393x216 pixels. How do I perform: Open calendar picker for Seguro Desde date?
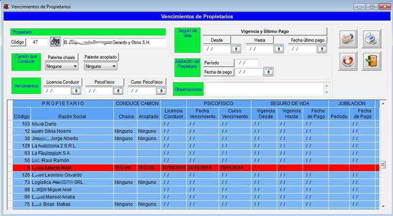(x=236, y=48)
